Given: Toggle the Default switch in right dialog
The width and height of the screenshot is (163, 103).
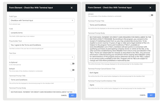Looking at the screenshot, I should coord(151,15).
